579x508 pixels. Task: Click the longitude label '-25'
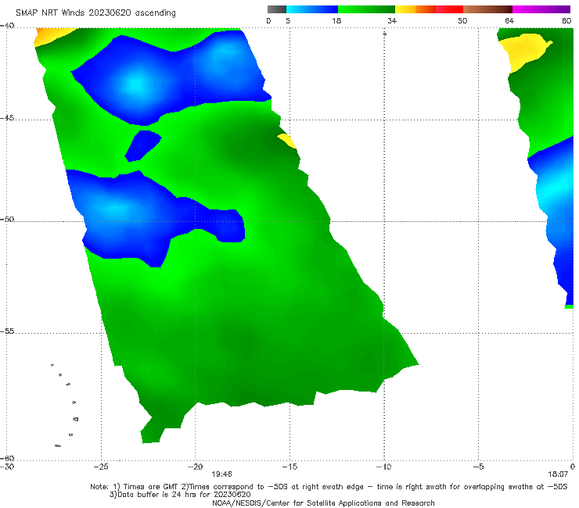101,467
